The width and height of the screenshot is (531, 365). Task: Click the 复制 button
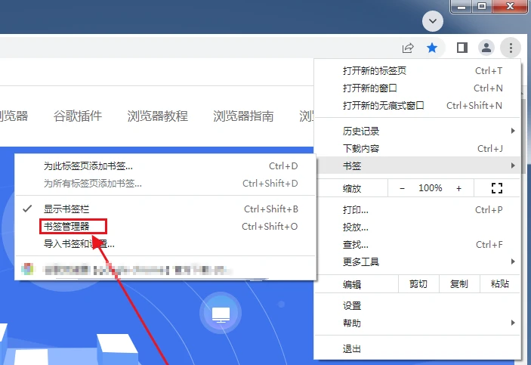tap(459, 283)
